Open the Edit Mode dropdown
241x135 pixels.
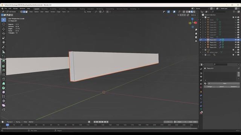point(13,12)
